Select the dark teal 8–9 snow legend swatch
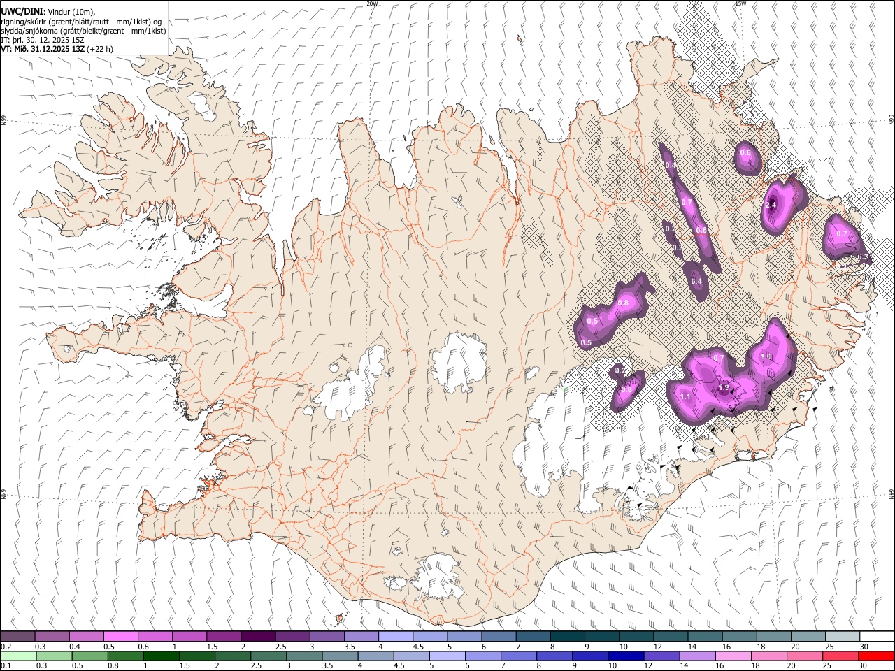Screen dimensions: 895x671 (567, 636)
